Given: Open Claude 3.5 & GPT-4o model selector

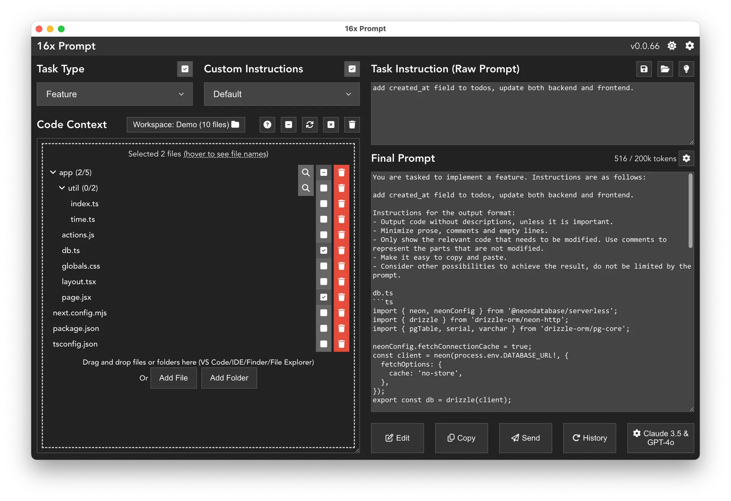Looking at the screenshot, I should pos(661,438).
